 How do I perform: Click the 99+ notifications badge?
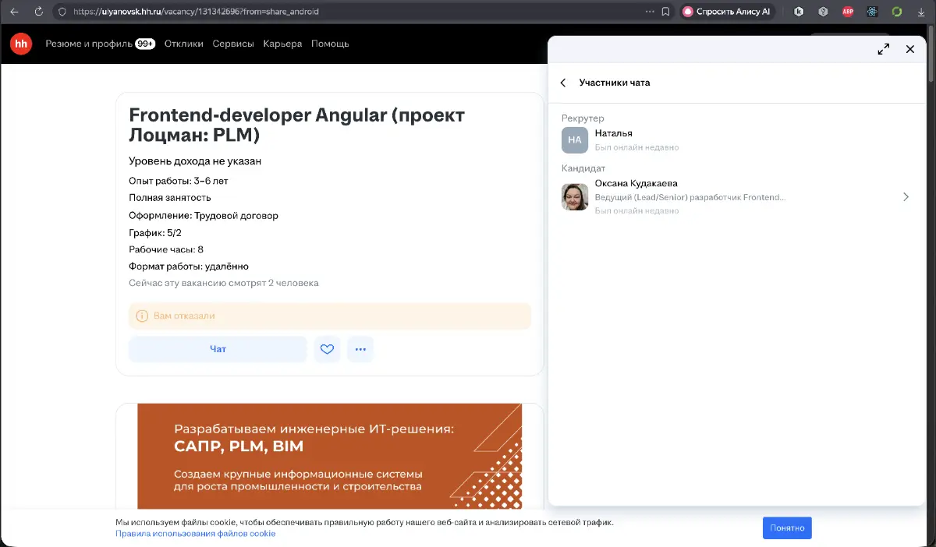[x=145, y=44]
